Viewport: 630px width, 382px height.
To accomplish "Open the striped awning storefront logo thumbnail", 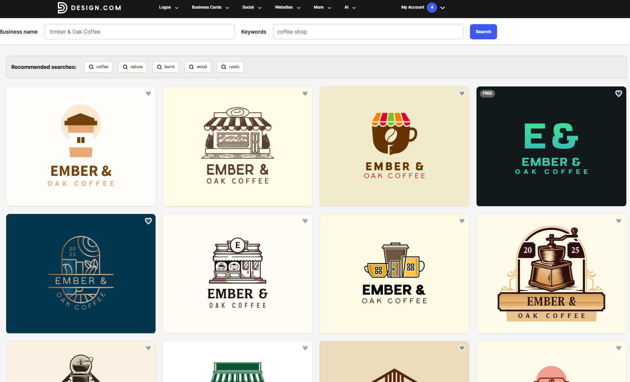I will (x=238, y=146).
